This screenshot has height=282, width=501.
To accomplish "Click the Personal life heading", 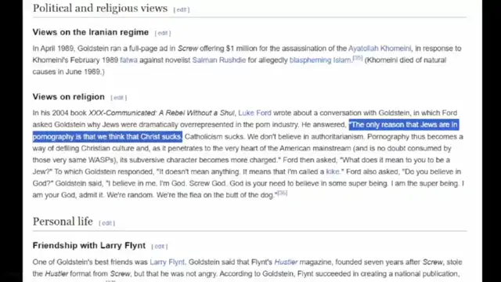I will 63,222.
